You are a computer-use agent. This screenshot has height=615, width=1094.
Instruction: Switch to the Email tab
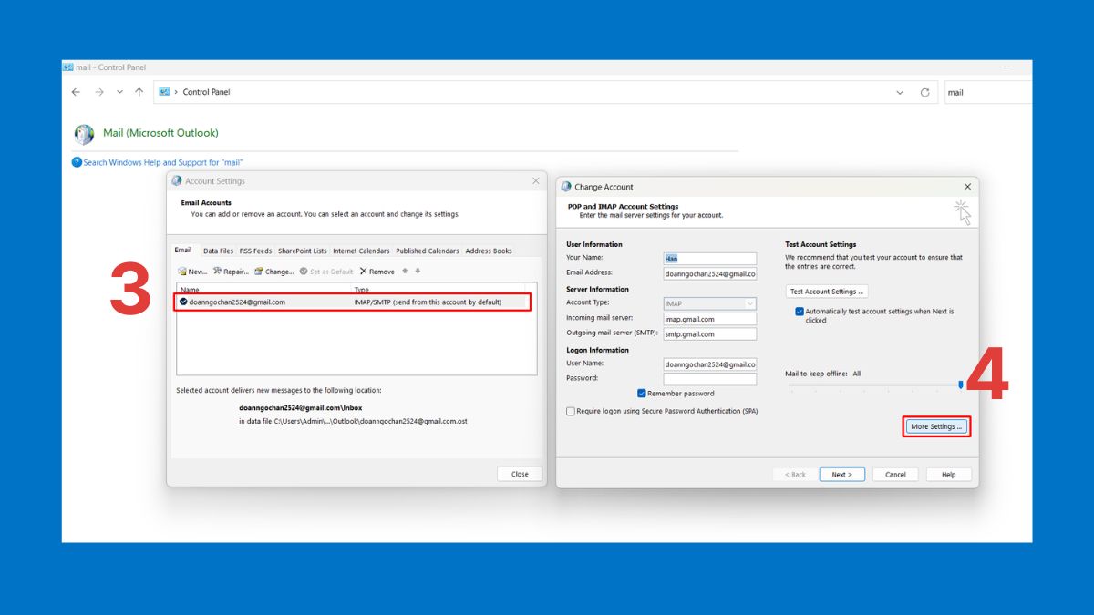(183, 251)
